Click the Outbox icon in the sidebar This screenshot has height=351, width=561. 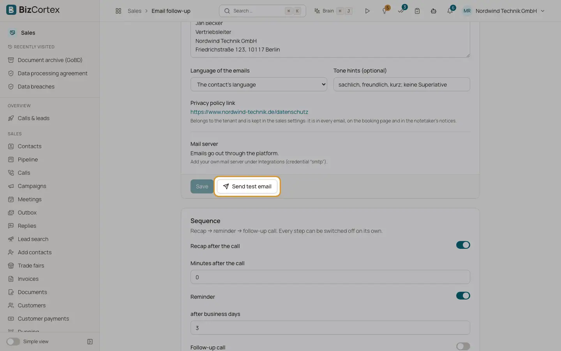click(x=11, y=213)
